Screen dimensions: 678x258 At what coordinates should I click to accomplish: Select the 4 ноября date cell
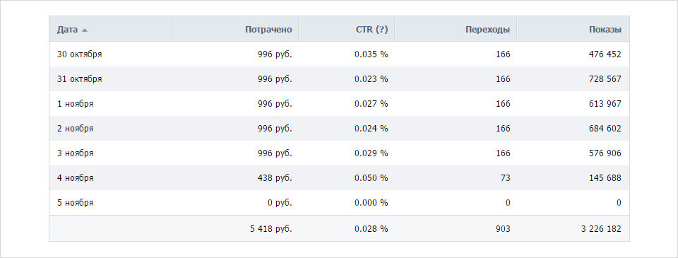[x=76, y=178]
